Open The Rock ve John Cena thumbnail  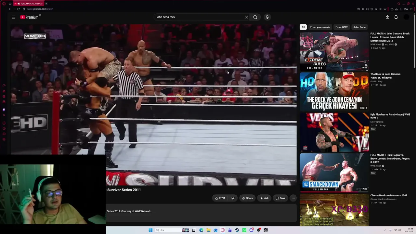334,92
